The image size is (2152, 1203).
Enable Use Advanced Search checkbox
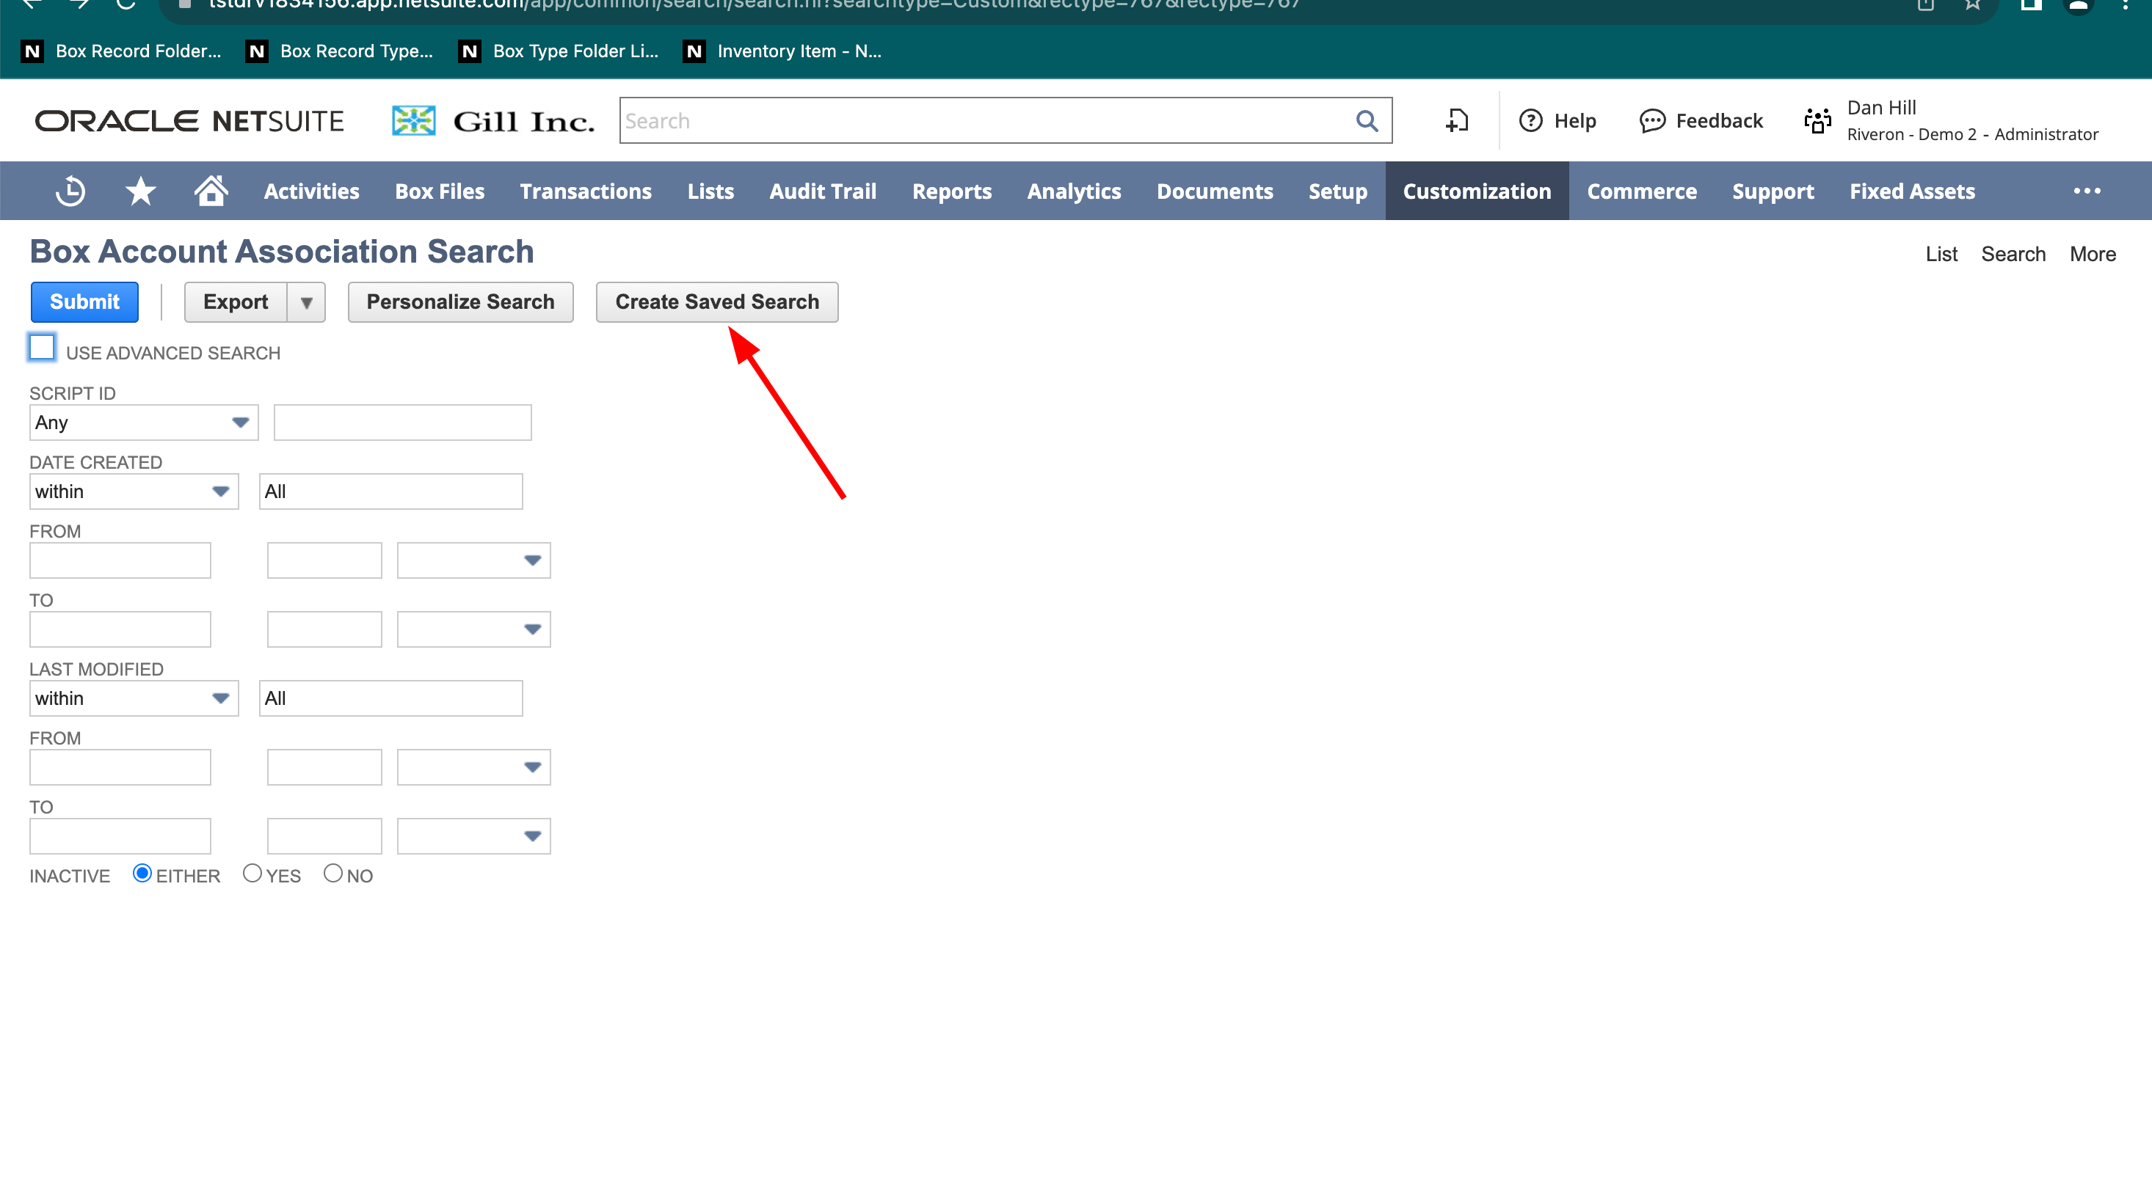[42, 347]
